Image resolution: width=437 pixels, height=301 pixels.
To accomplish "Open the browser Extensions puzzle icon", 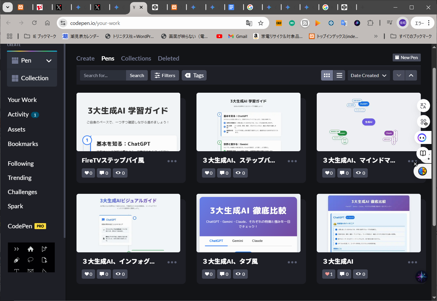I will tap(370, 23).
